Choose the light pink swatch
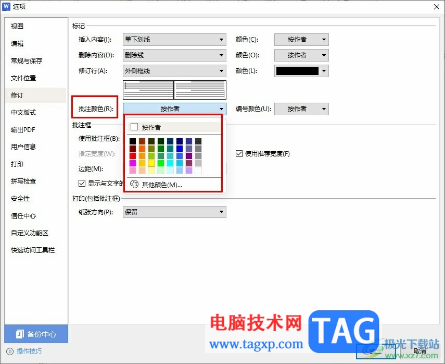Viewport: 445px width, 364px height. 133,171
